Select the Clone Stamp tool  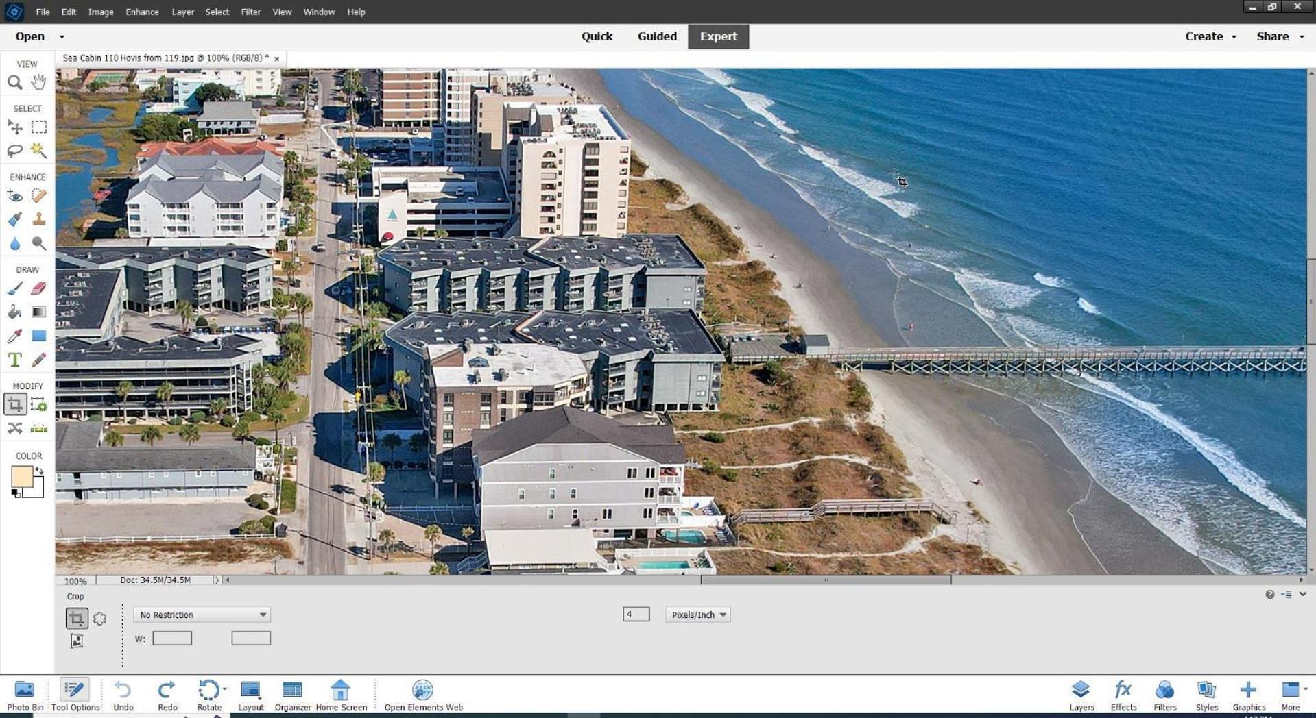(39, 219)
